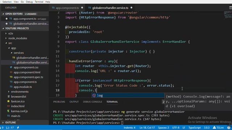Click unsaved dot on app.component.ts tab
232x130 pixels.
pyautogui.click(x=82, y=8)
